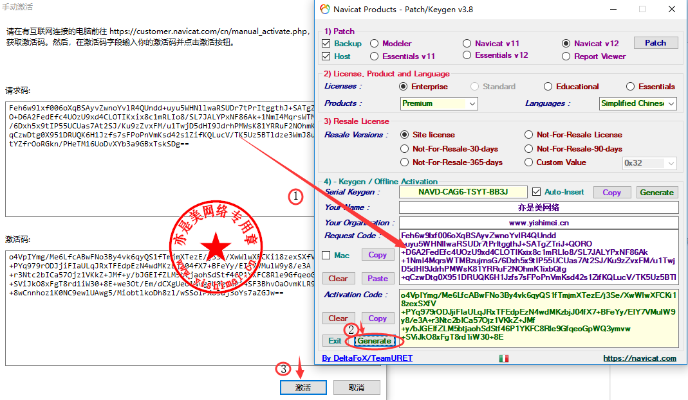Select the Educational license radio

(548, 87)
